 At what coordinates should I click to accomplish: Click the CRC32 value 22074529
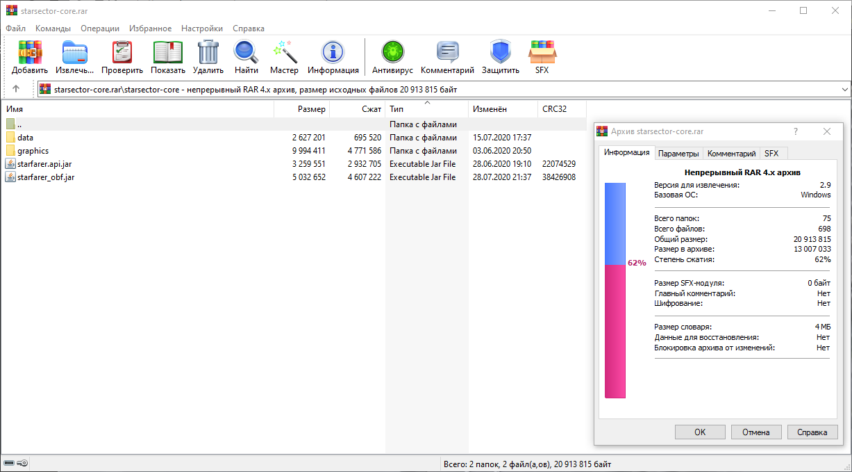coord(559,164)
